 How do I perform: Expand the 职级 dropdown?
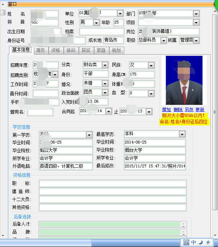click(x=164, y=41)
